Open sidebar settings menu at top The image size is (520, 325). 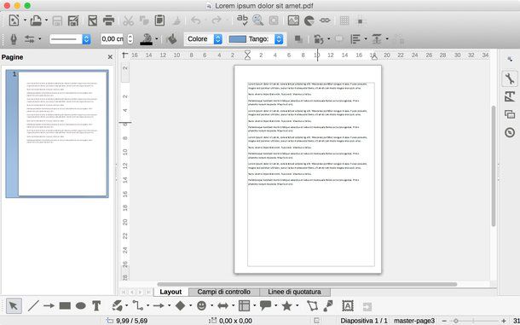[x=510, y=59]
